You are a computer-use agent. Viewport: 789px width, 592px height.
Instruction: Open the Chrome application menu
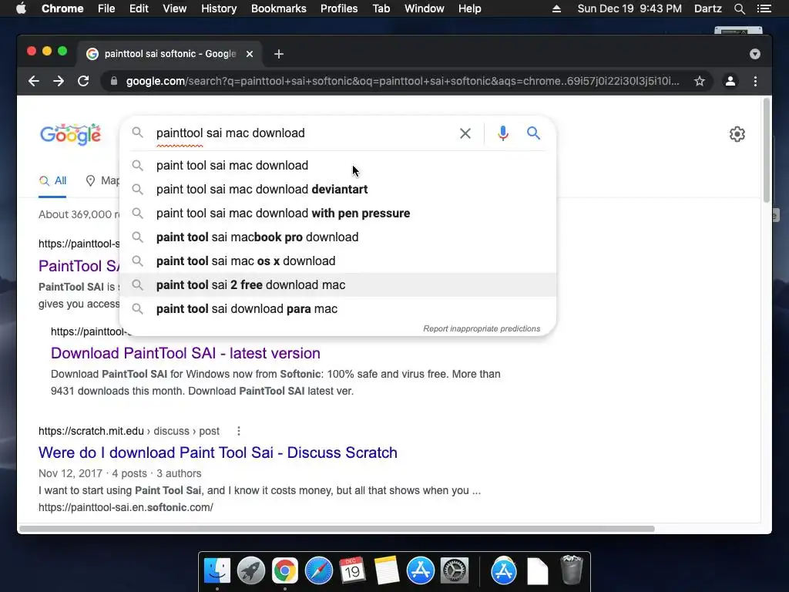pyautogui.click(x=62, y=8)
